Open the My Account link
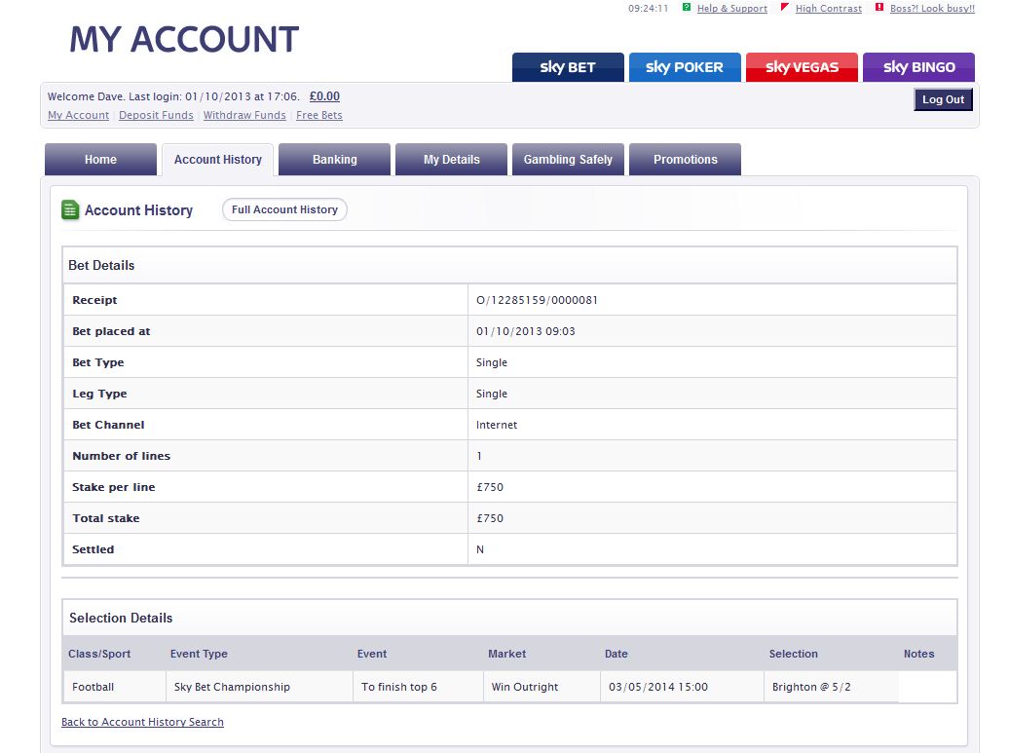 (79, 115)
